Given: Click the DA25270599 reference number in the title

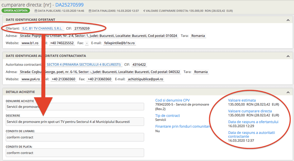Looking at the screenshot, I should 70,4.
